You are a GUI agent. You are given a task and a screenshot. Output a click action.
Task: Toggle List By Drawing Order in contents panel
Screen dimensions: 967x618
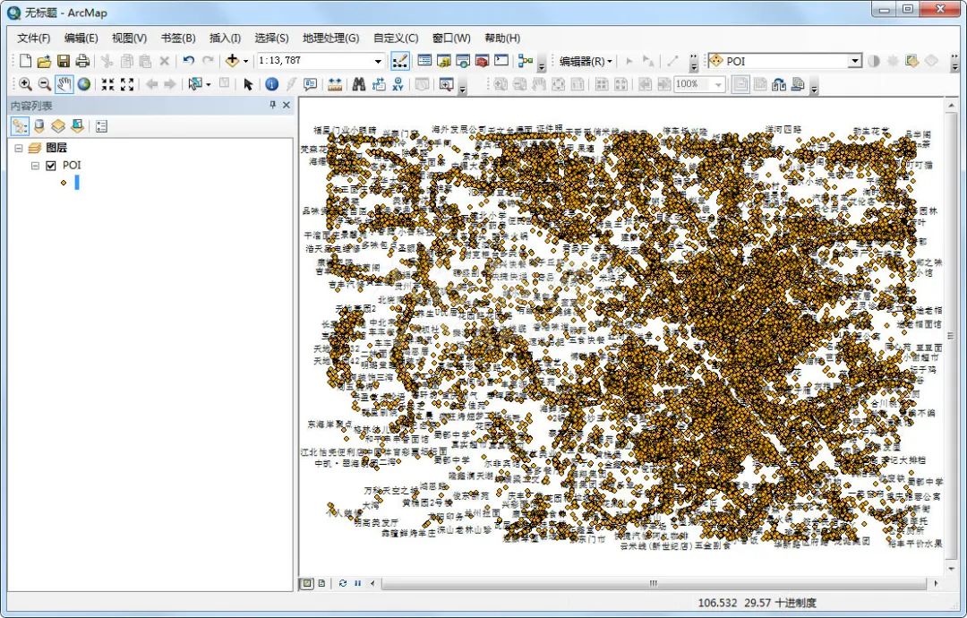coord(20,125)
